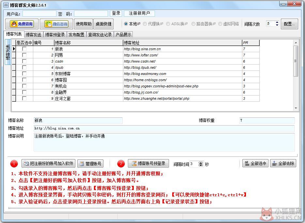The width and height of the screenshot is (305, 223).
Task: Click the 编号 column header
Action: pyautogui.click(x=44, y=43)
